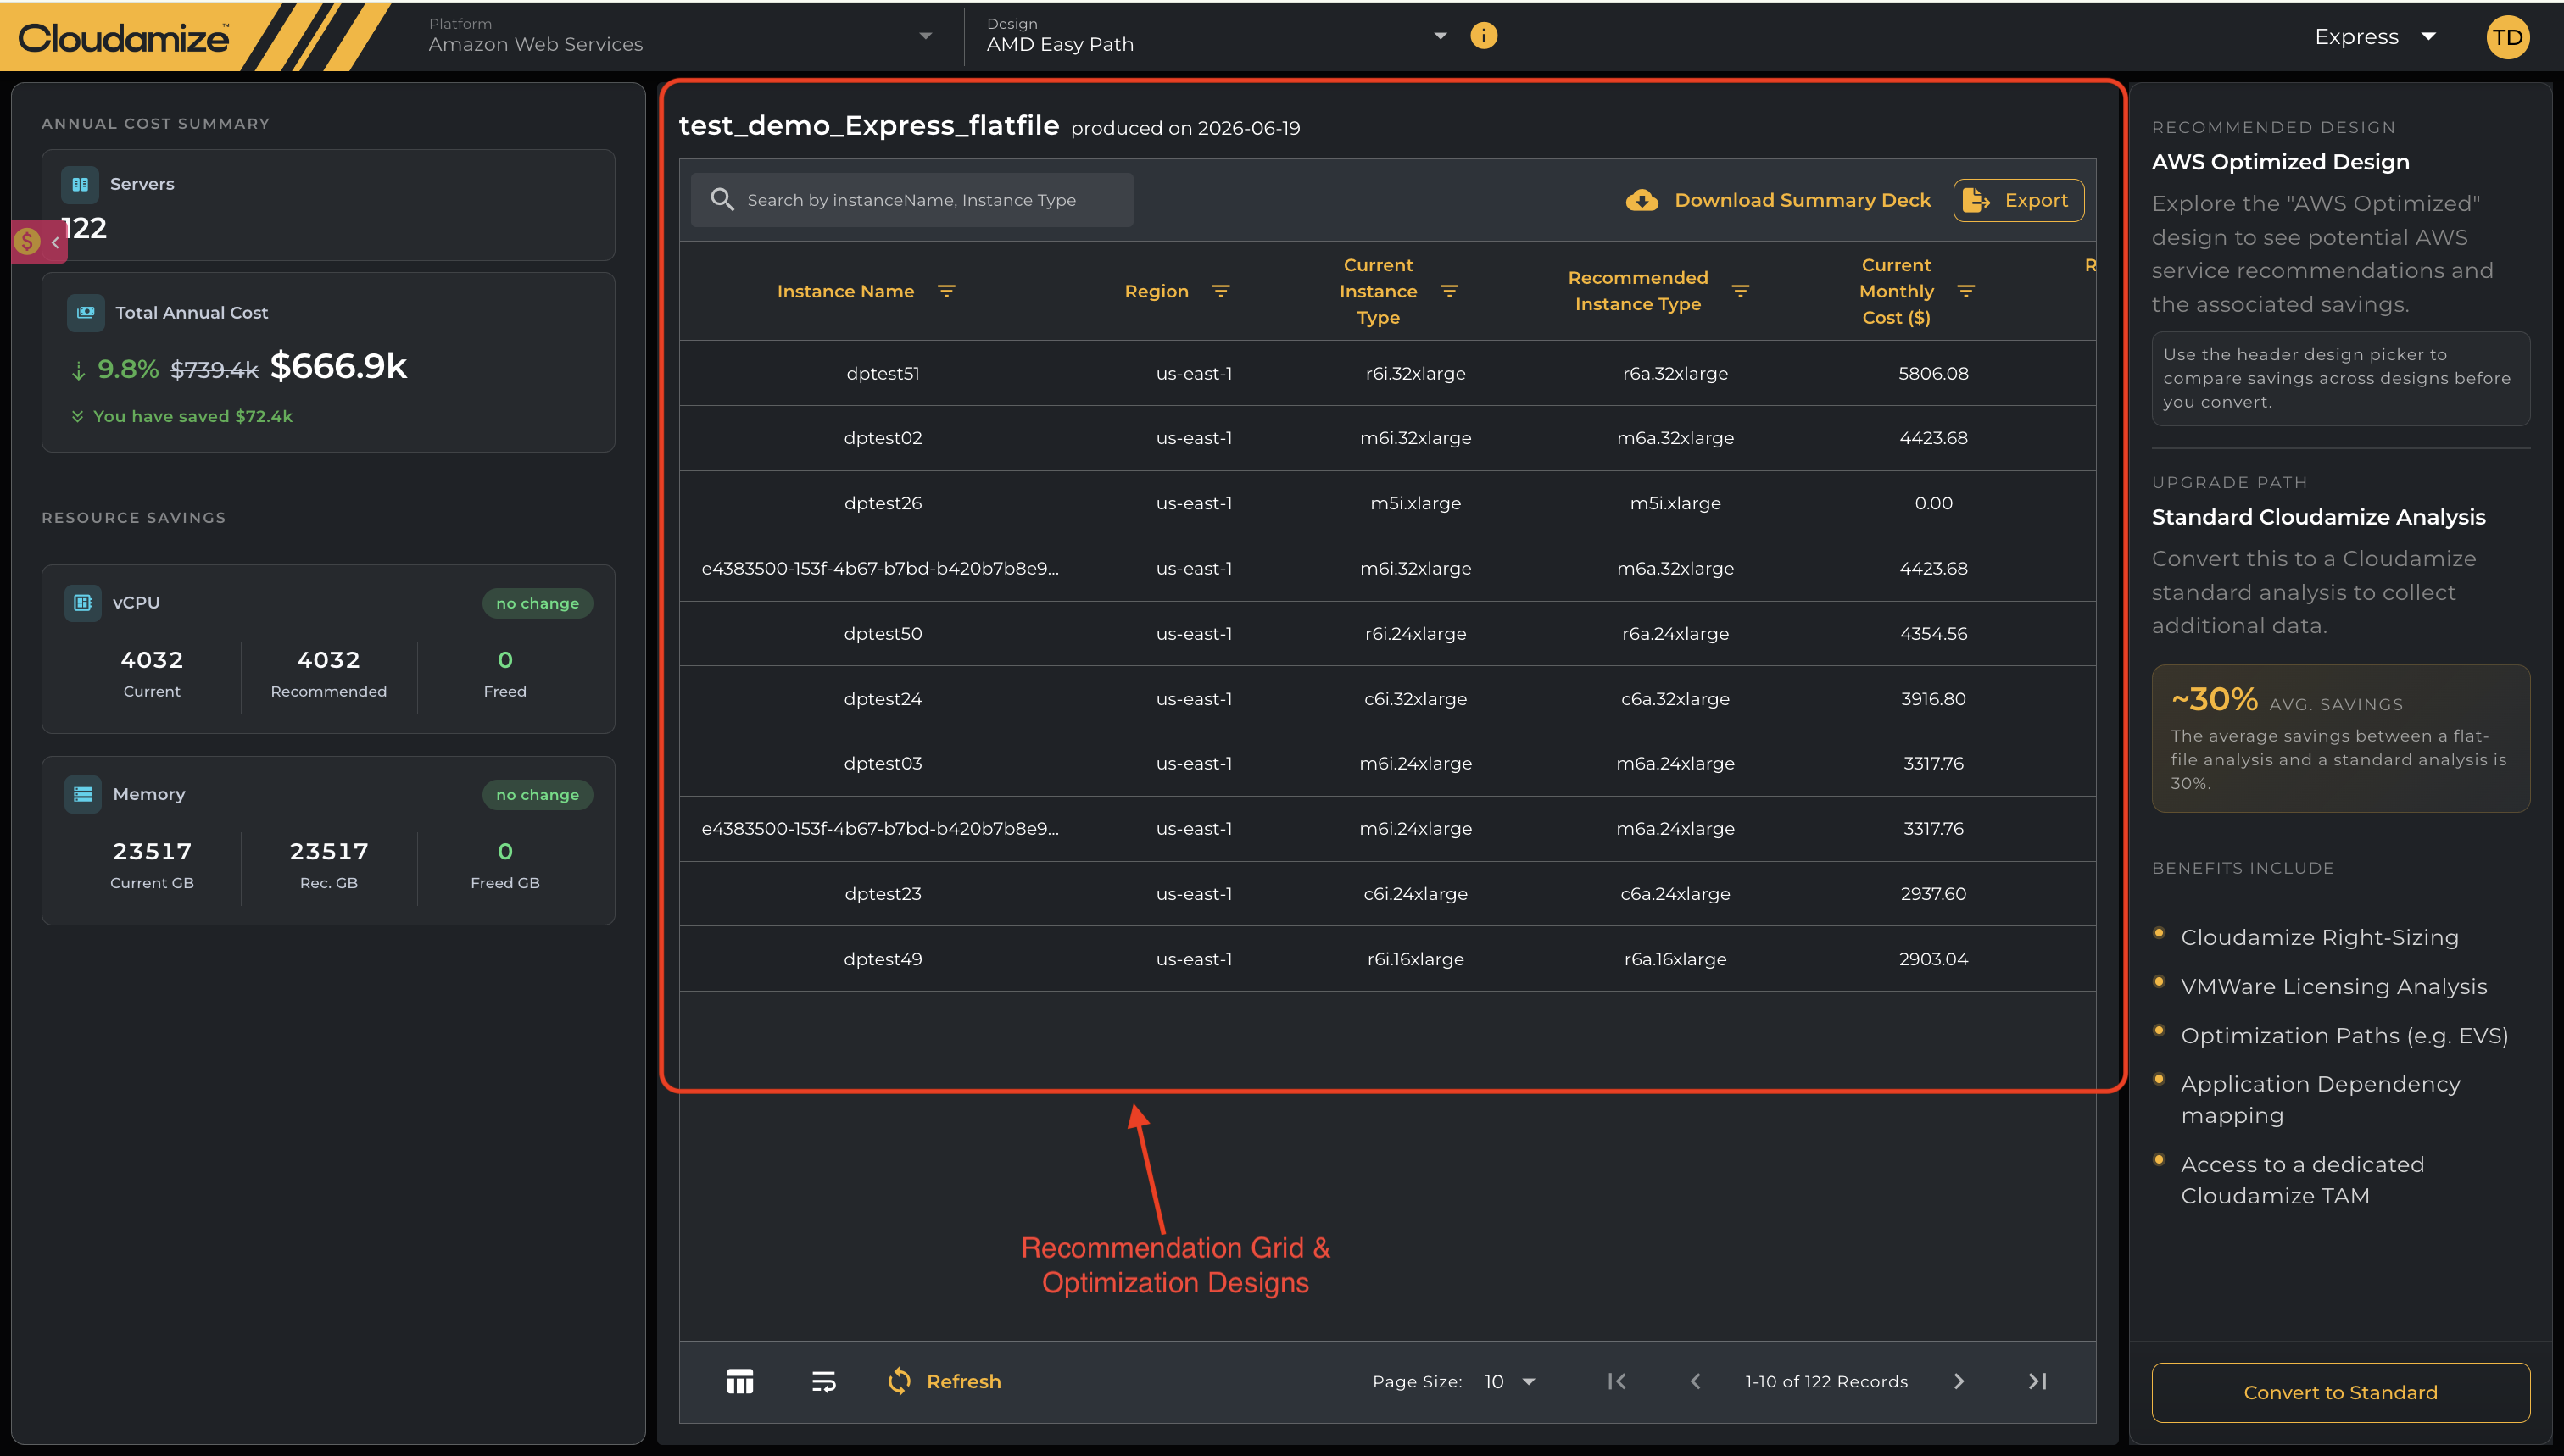Expand the Express mode dropdown
2564x1456 pixels.
tap(2375, 37)
